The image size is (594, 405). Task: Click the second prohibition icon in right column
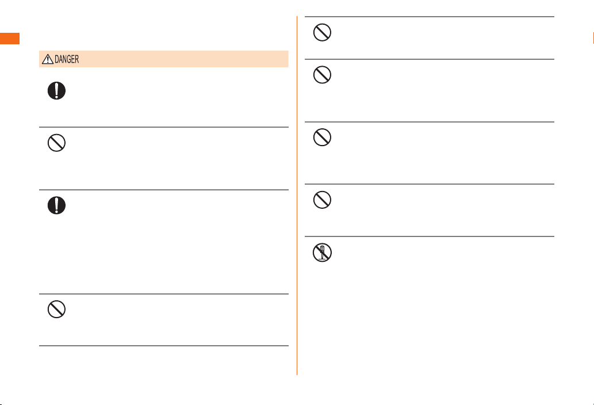(323, 75)
